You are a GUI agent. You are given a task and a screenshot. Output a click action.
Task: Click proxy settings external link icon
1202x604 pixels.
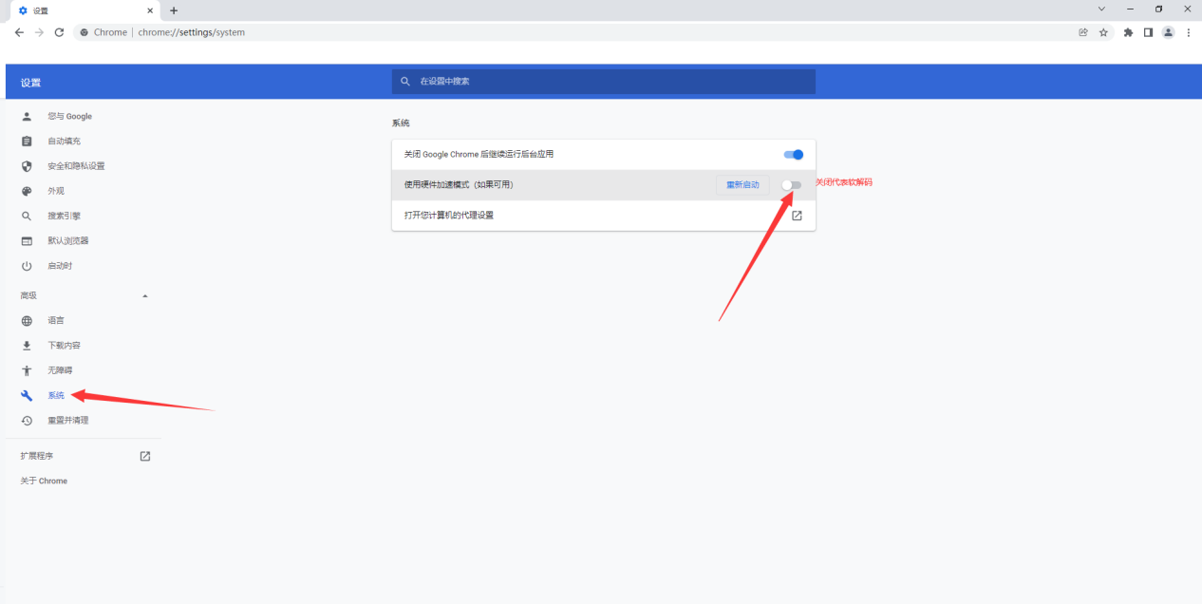pos(797,216)
